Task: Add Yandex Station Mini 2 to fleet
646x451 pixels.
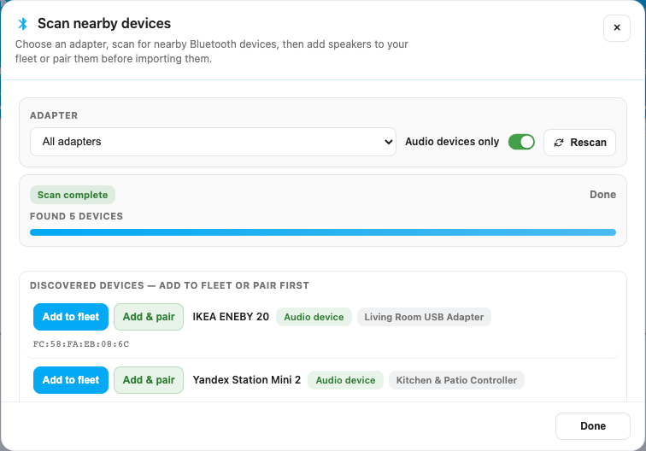Action: (71, 380)
